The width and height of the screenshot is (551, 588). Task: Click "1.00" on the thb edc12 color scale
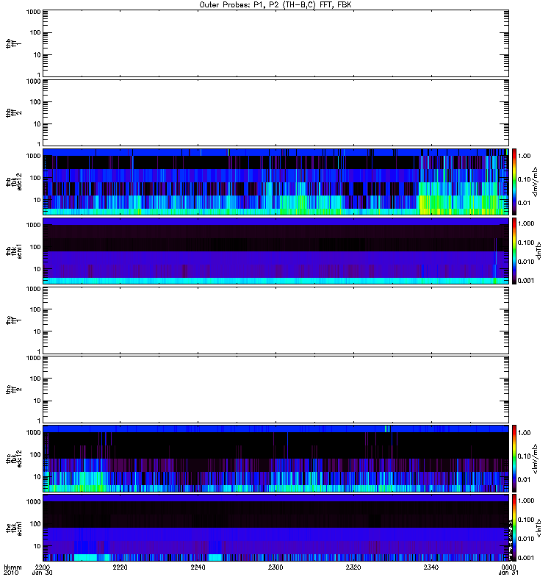pyautogui.click(x=524, y=156)
